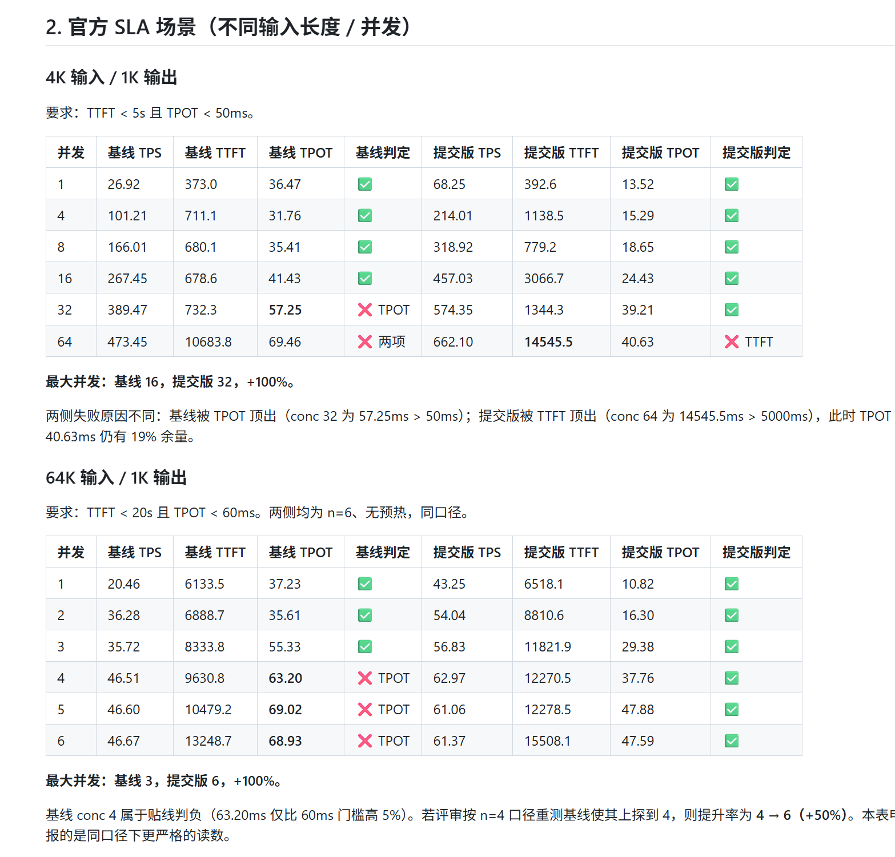Click the cell value 662.10

pos(453,342)
